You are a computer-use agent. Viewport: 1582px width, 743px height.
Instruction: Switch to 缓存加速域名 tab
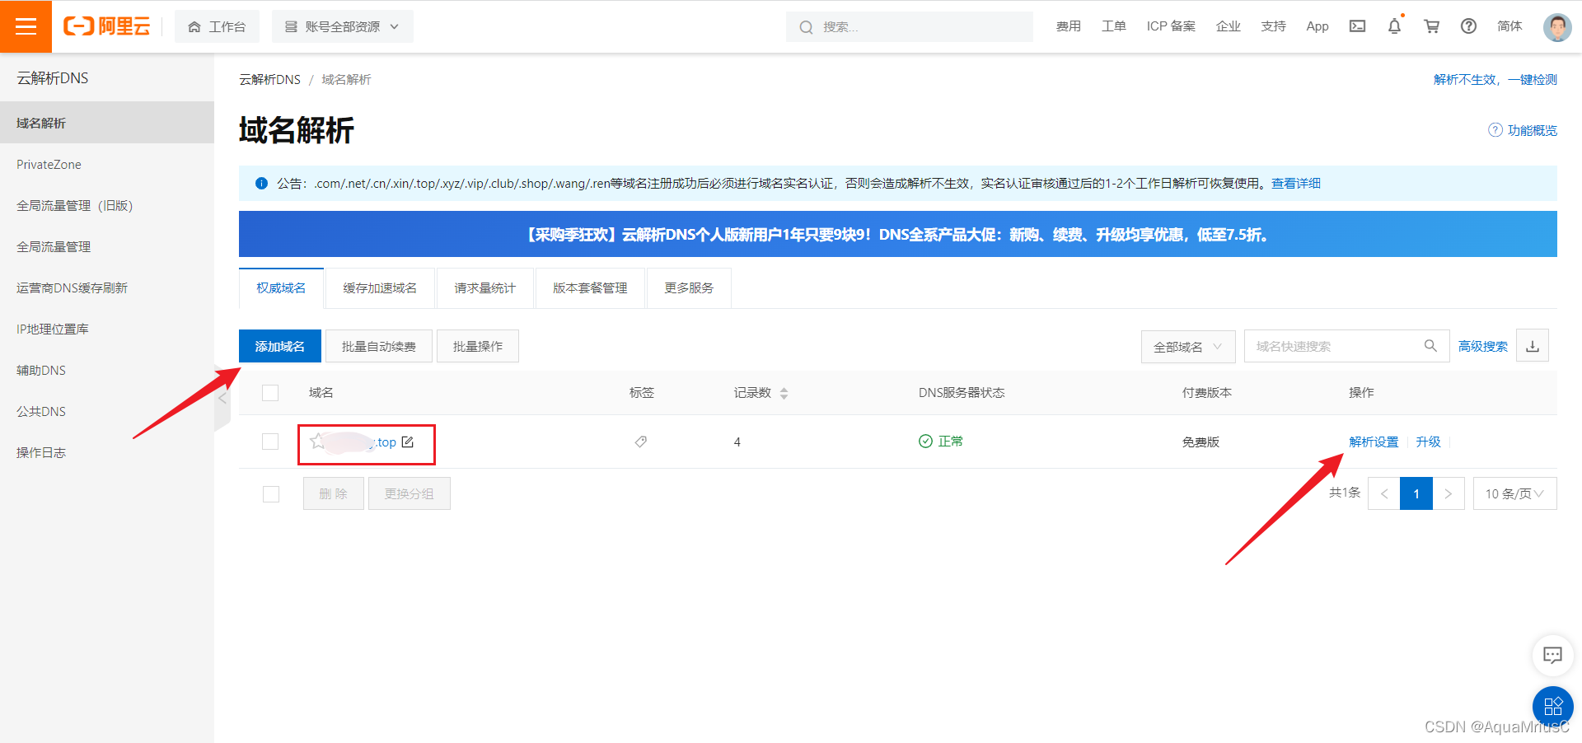(380, 287)
